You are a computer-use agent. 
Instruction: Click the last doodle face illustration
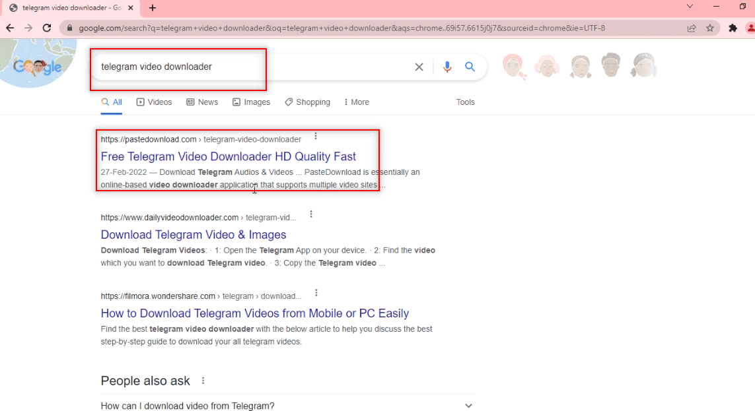644,65
